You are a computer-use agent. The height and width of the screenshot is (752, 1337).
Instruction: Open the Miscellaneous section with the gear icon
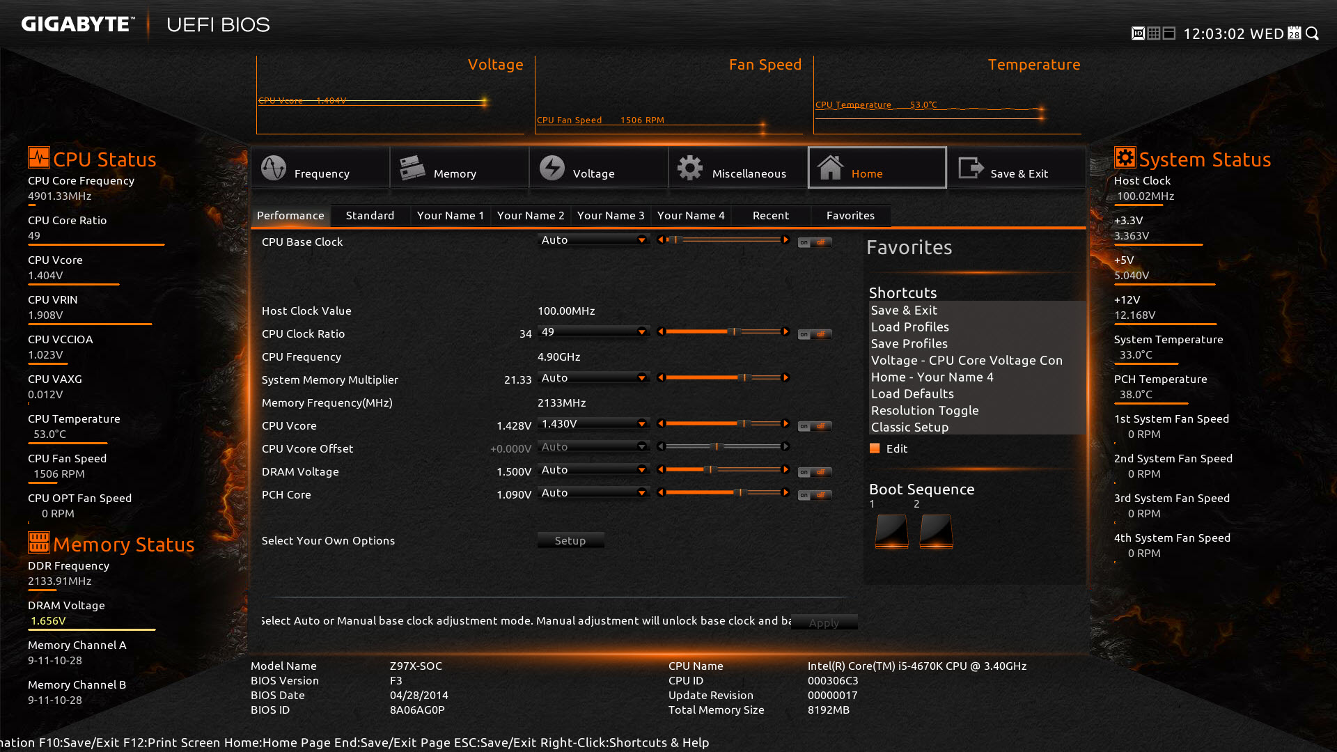738,168
